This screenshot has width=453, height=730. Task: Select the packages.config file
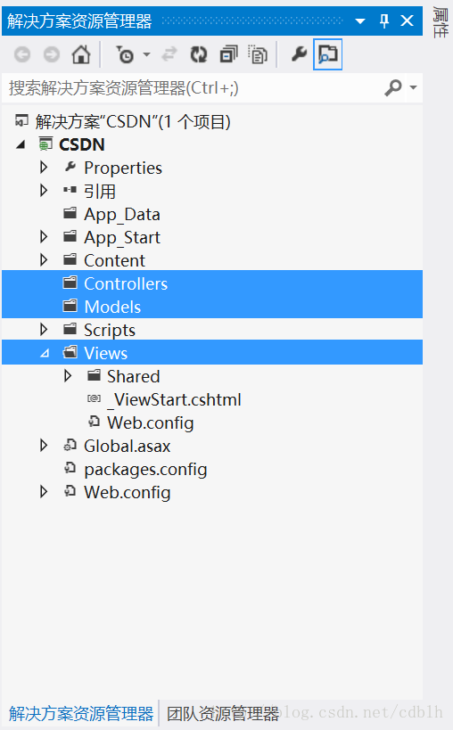[x=145, y=469]
